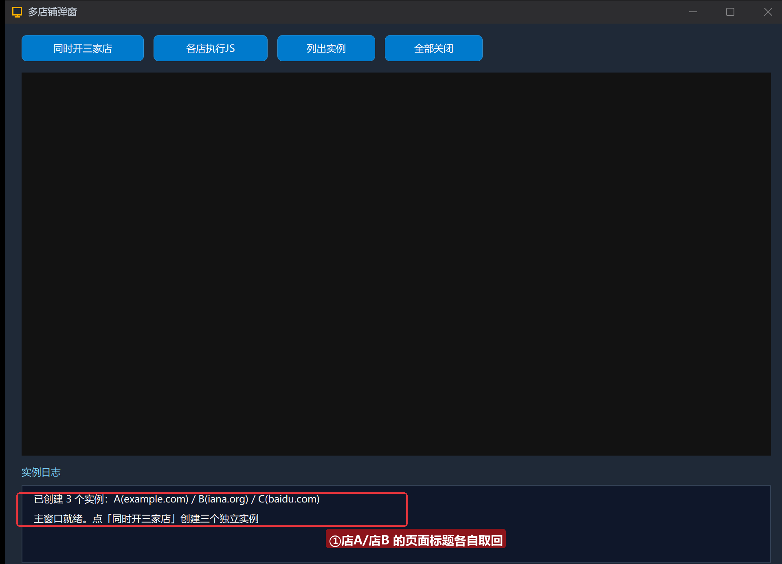
Task: Click the 同时开三家店 button
Action: pyautogui.click(x=83, y=48)
